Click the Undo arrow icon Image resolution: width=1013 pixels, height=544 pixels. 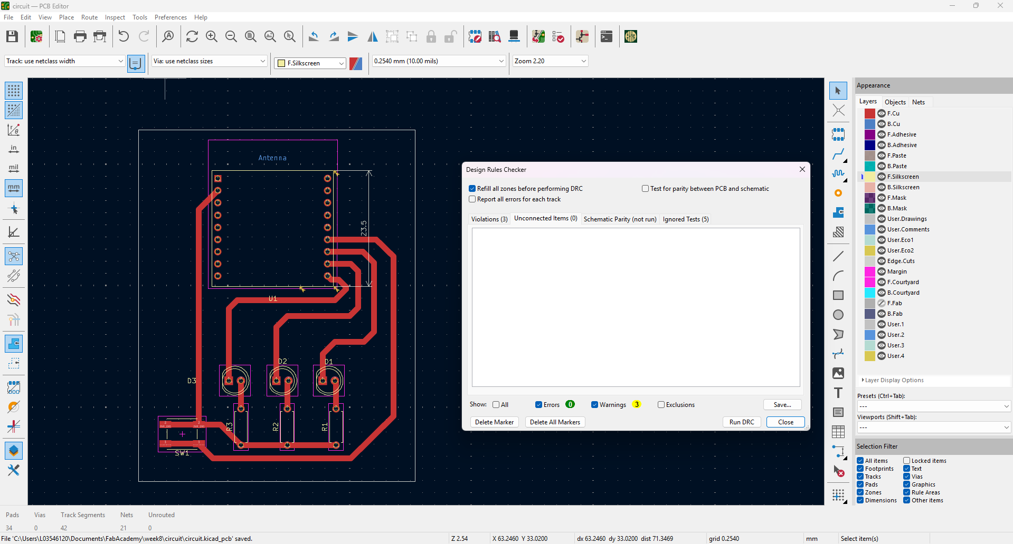click(124, 36)
